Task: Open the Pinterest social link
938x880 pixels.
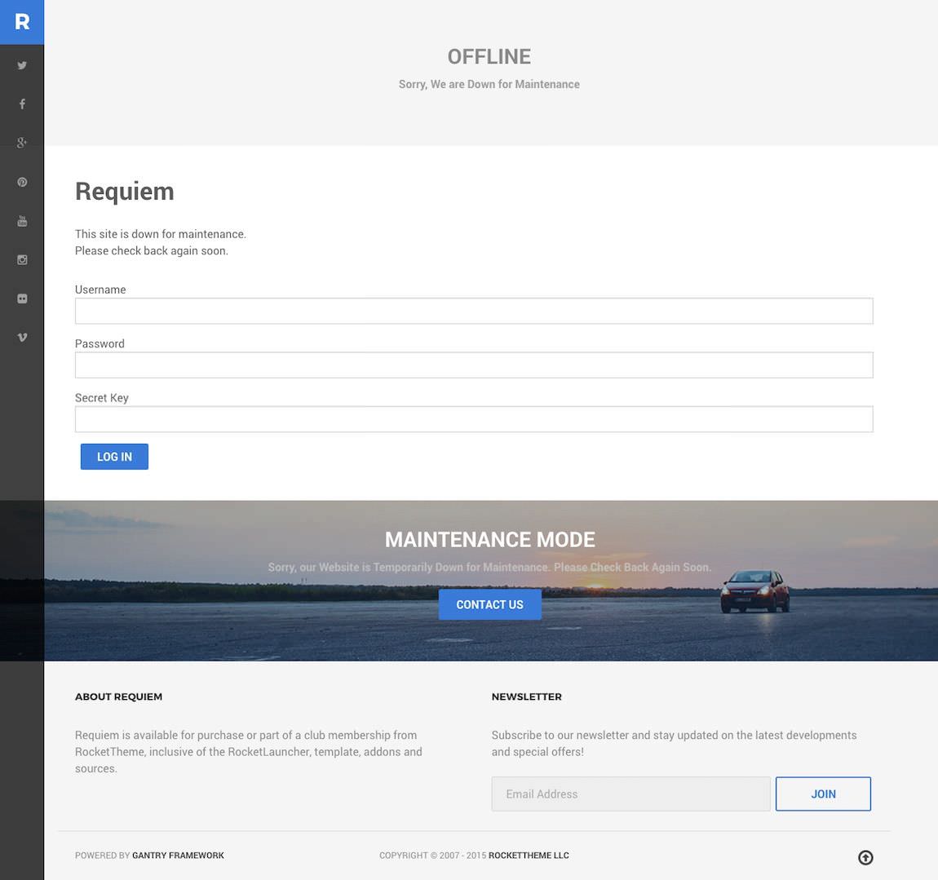Action: [x=22, y=182]
